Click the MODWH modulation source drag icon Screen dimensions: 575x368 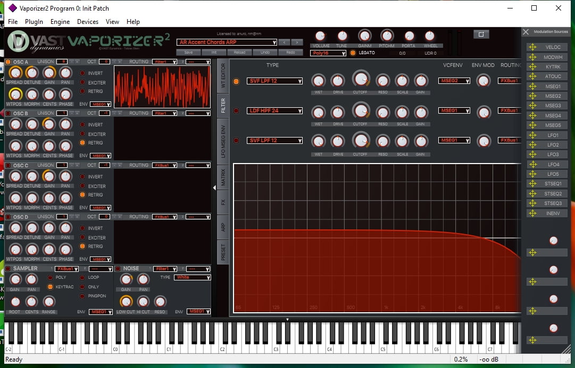[532, 57]
